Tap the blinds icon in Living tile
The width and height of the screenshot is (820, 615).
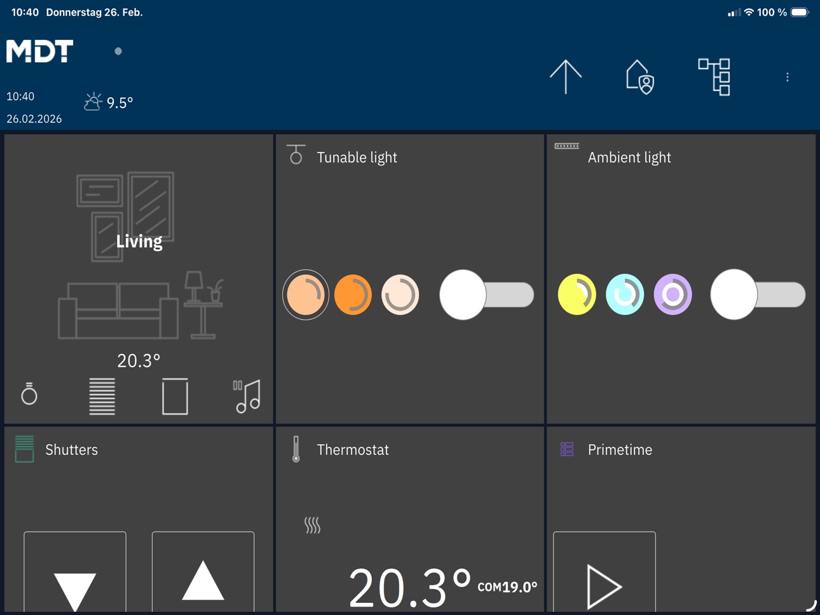[102, 396]
